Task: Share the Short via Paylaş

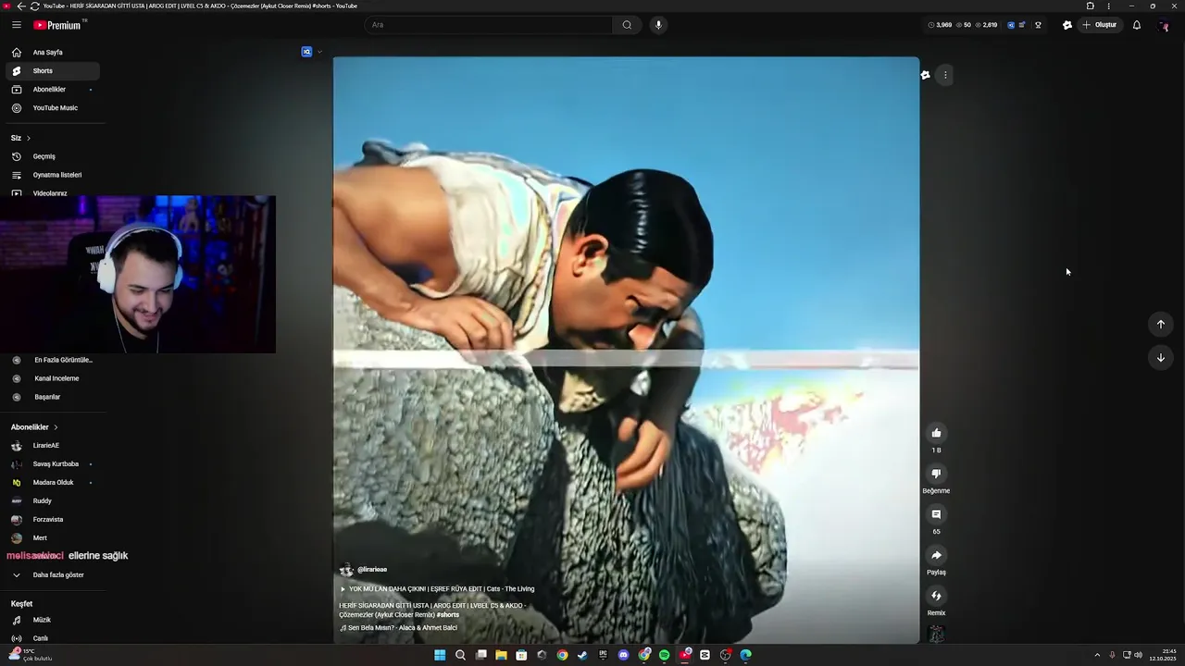Action: tap(936, 555)
